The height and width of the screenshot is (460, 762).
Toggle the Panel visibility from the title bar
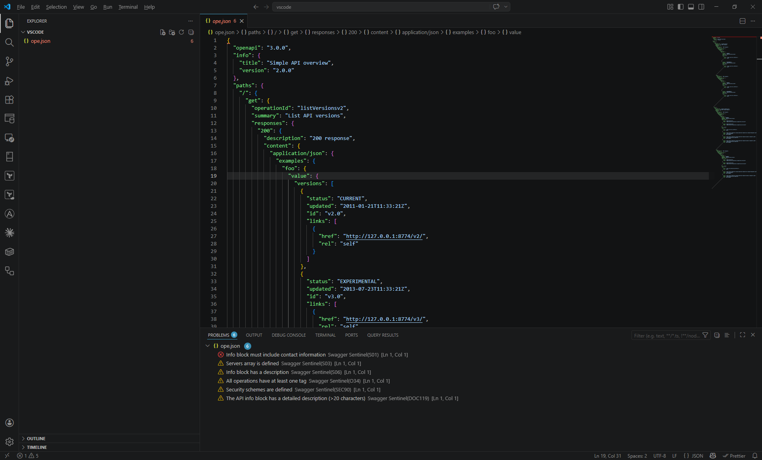[691, 7]
